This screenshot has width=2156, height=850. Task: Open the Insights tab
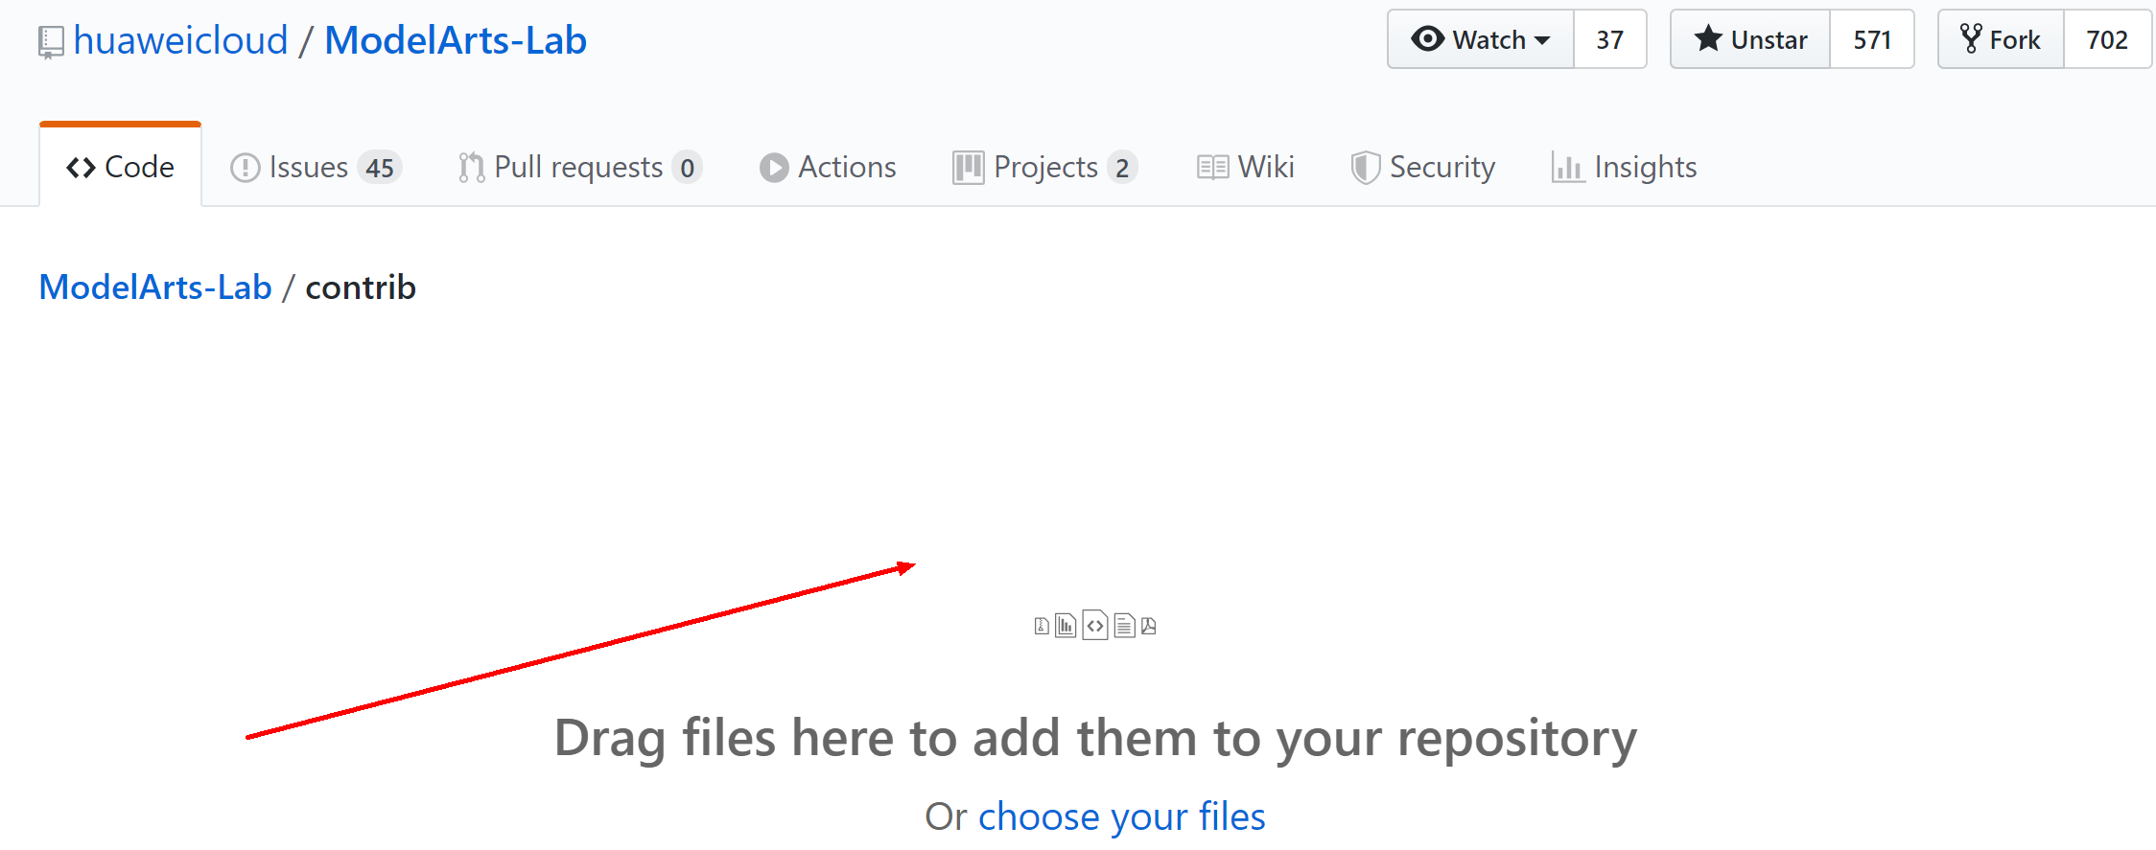1624,167
